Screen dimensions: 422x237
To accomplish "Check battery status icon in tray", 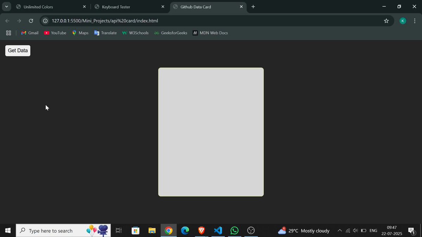I will click(364, 231).
